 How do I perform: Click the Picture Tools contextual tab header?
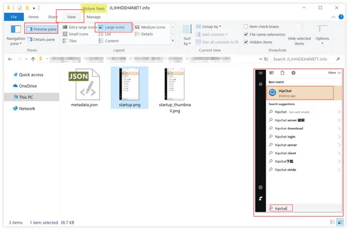tap(94, 9)
